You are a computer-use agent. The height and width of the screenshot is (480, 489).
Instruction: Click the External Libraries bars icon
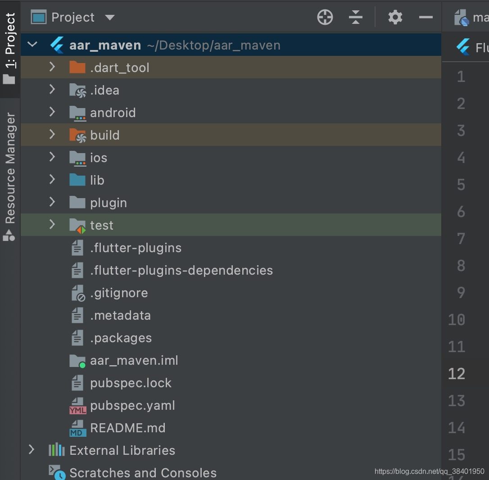tap(57, 449)
